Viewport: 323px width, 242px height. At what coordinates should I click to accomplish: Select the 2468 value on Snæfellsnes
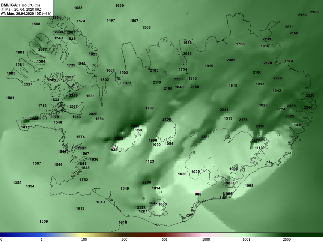tap(34, 119)
